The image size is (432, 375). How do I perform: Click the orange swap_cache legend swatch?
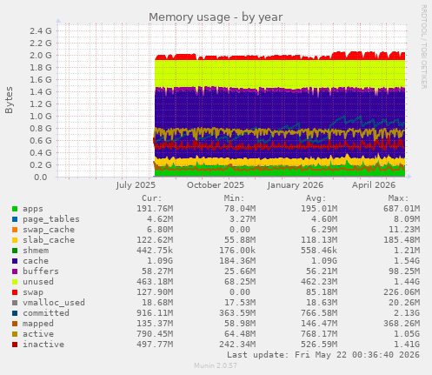coord(15,230)
